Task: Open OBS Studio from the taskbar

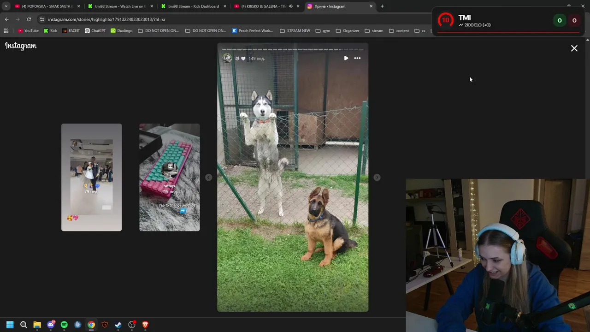Action: 132,325
